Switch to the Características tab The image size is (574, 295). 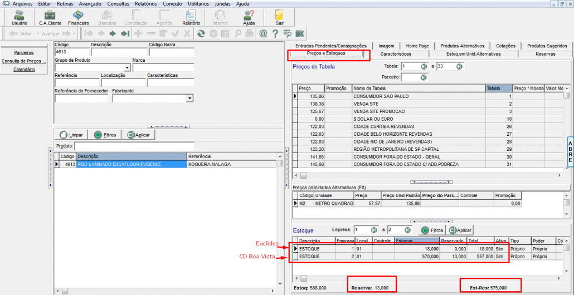tap(396, 55)
